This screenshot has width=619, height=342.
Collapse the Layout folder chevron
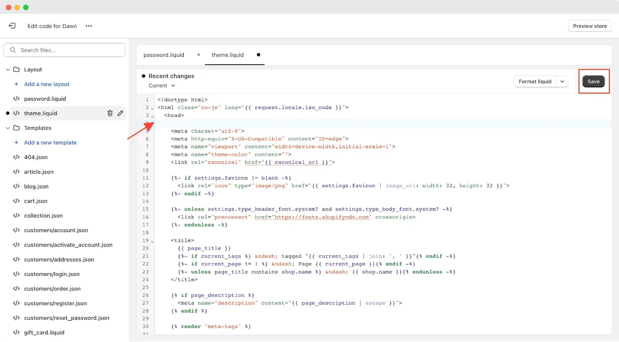tap(8, 69)
